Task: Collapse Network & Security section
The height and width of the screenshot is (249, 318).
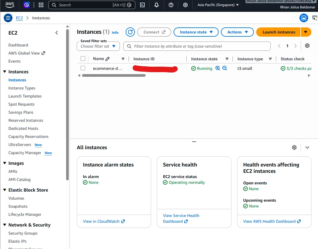Action: (5, 225)
